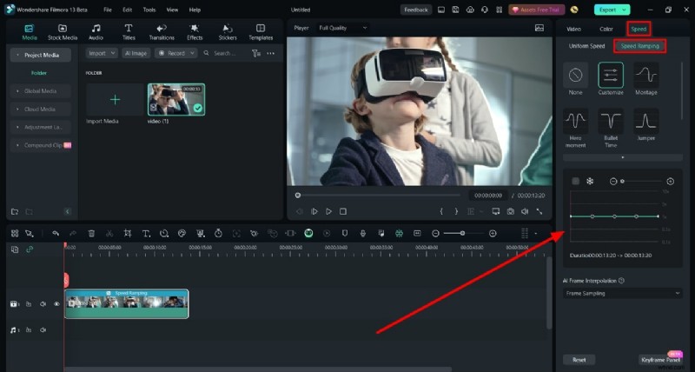Open the Record dropdown
Image resolution: width=695 pixels, height=372 pixels.
(176, 53)
